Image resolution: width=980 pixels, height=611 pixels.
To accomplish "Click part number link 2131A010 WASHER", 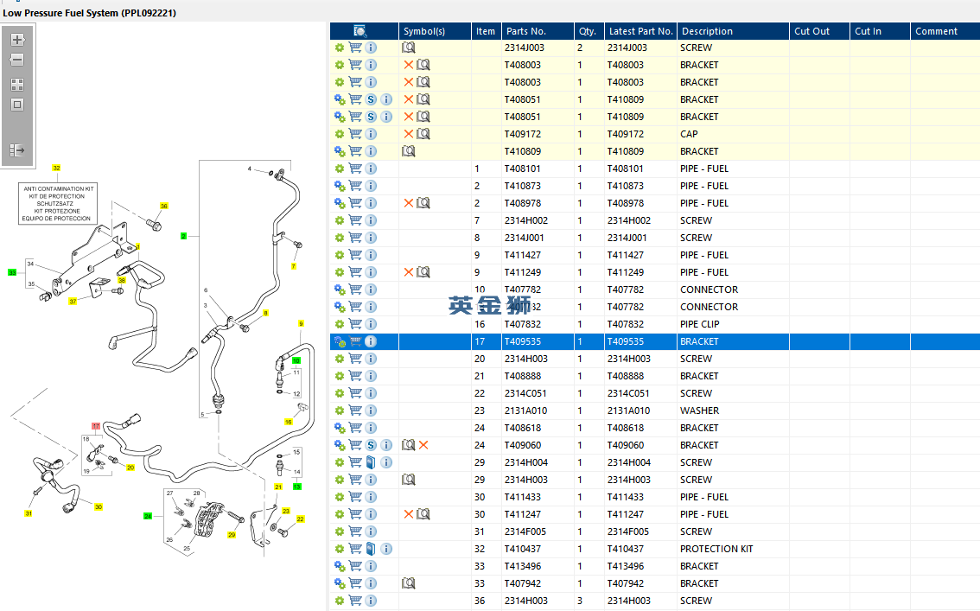I will pos(525,411).
